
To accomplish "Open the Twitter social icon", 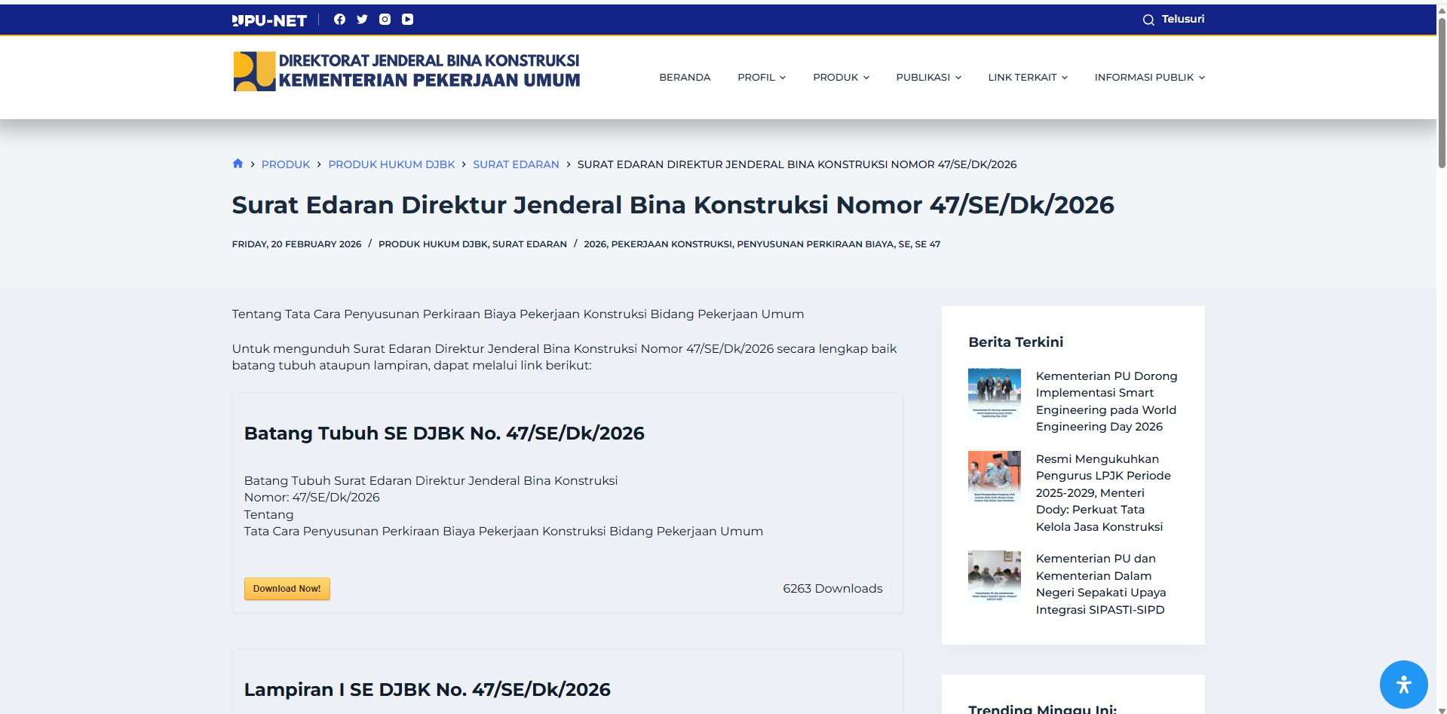I will tap(362, 20).
